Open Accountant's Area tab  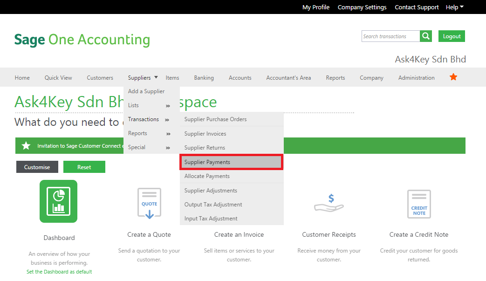click(288, 78)
